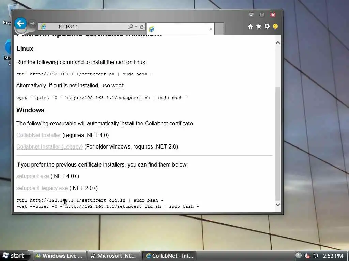Click the browser Back arrow button
The height and width of the screenshot is (261, 349).
20,23
